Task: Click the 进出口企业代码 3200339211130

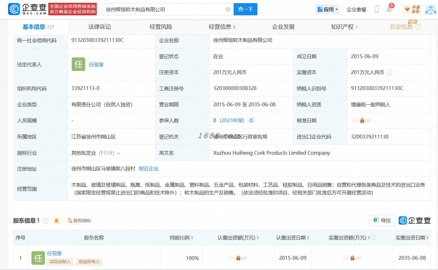Action: pos(370,137)
